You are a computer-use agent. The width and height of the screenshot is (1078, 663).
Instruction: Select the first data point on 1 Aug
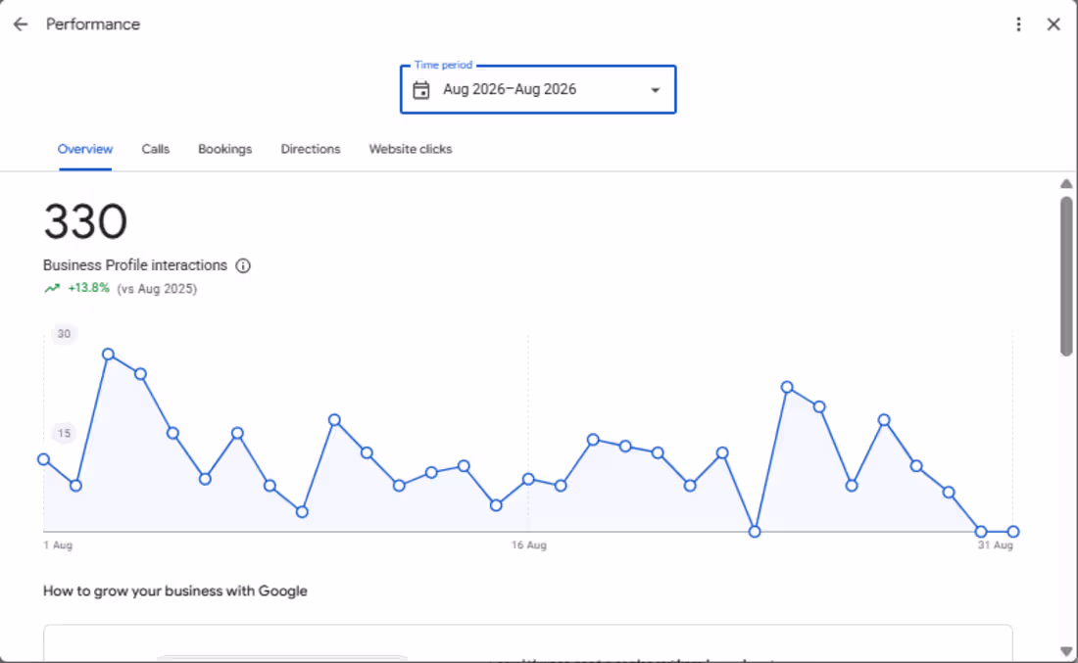(x=44, y=459)
